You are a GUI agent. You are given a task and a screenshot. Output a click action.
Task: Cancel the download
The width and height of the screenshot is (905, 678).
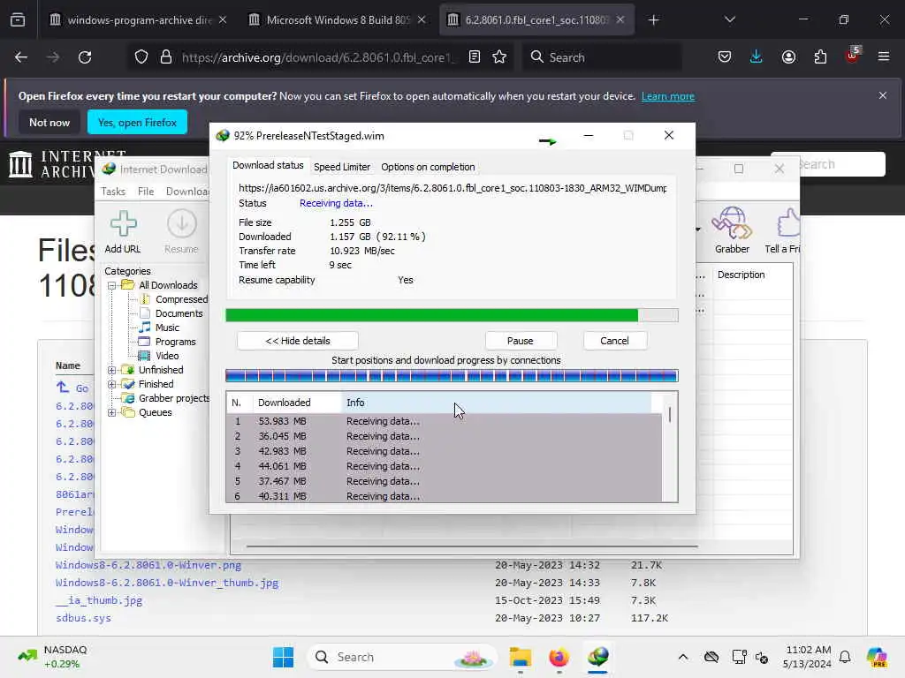click(615, 341)
